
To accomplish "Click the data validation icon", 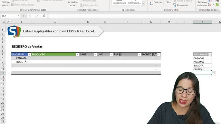I will [x=210, y=5].
